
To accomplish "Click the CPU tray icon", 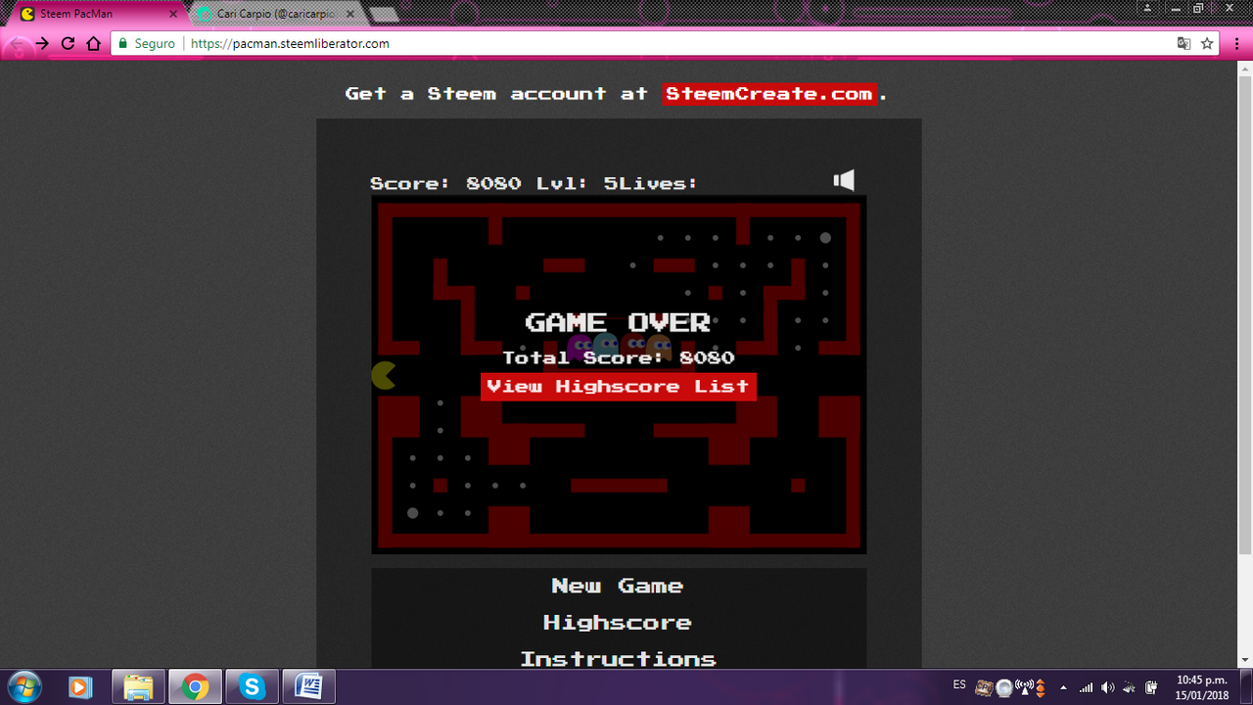I will pos(984,687).
